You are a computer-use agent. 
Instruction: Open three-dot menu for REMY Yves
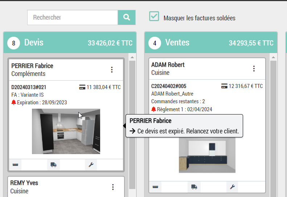(x=113, y=187)
